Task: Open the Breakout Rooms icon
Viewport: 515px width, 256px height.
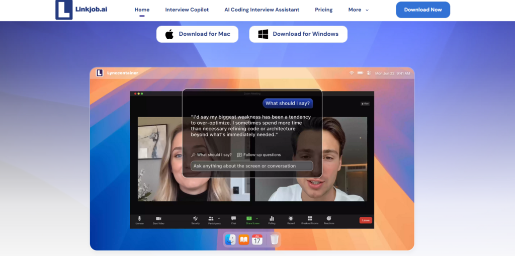Action: coord(310,219)
